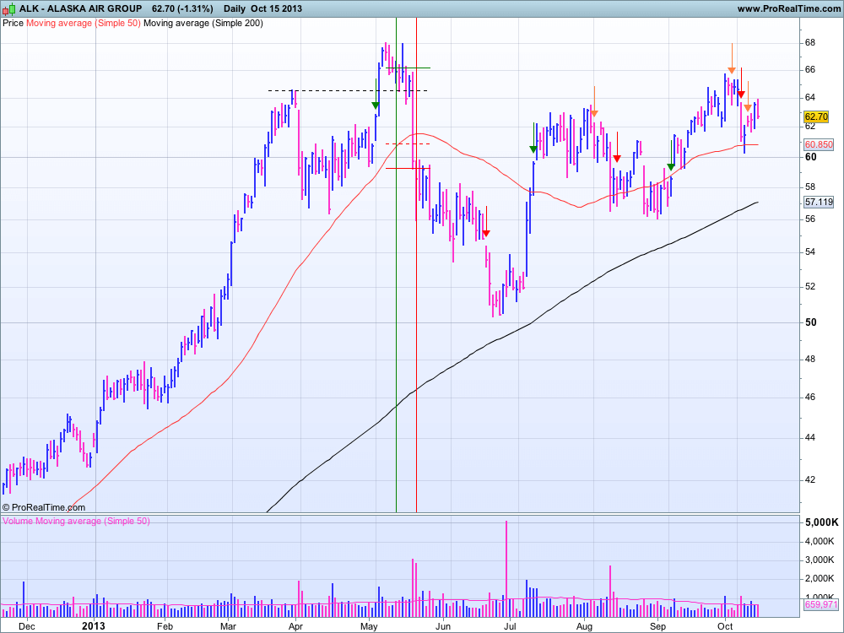Viewport: 844px width, 633px height.
Task: Click the bold 2013 year label
Action: pyautogui.click(x=93, y=626)
